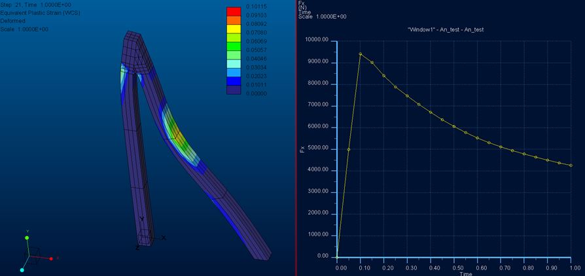Image resolution: width=585 pixels, height=276 pixels.
Task: Click the curve data point near 5000 at time 0.05
Action: point(349,150)
